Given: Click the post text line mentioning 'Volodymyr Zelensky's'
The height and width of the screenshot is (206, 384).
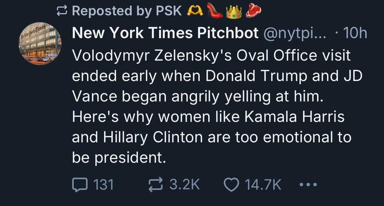Looking at the screenshot, I should click(x=211, y=56).
